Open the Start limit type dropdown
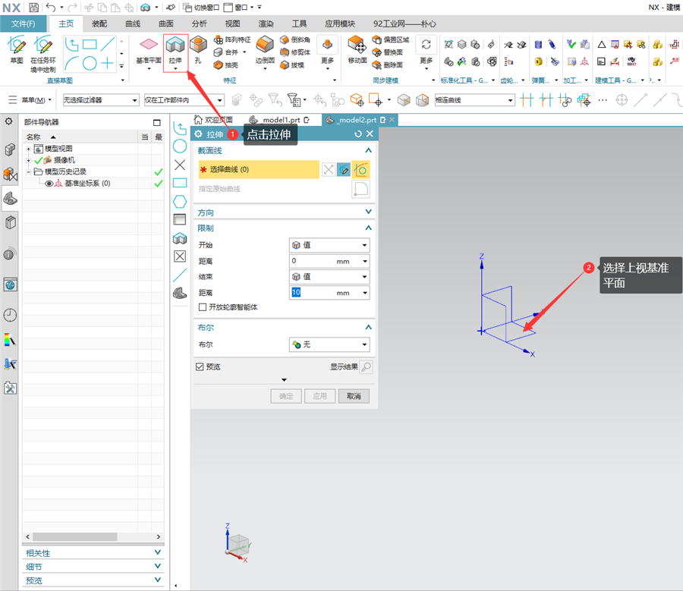 coord(329,245)
